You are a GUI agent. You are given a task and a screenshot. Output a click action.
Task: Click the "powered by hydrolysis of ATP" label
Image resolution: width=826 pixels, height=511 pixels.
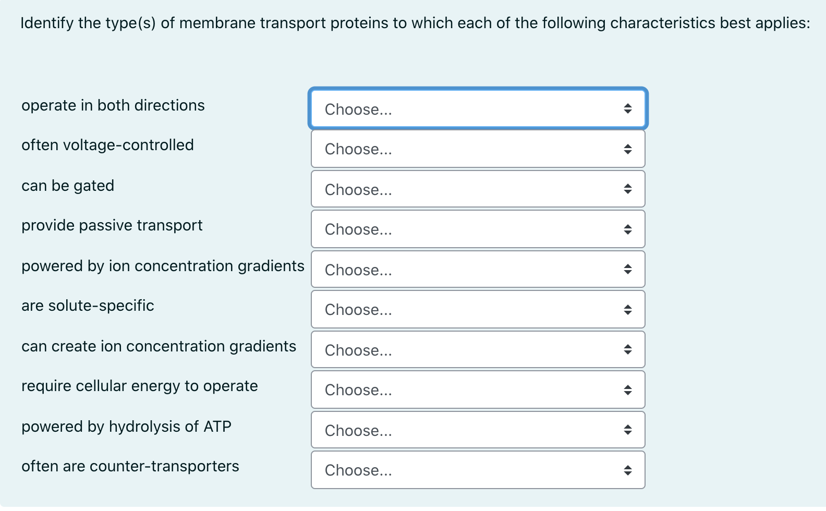126,427
